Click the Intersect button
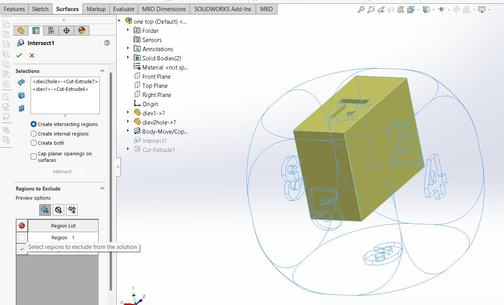Image resolution: width=504 pixels, height=305 pixels. click(63, 172)
